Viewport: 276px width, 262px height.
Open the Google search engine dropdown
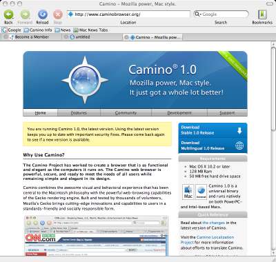[197, 14]
